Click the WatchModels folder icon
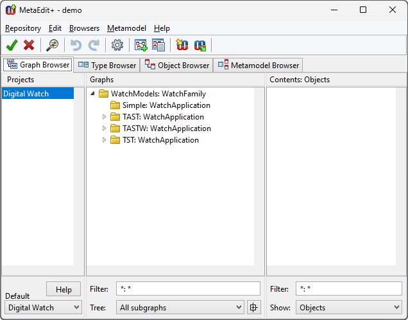The image size is (408, 320). [103, 94]
